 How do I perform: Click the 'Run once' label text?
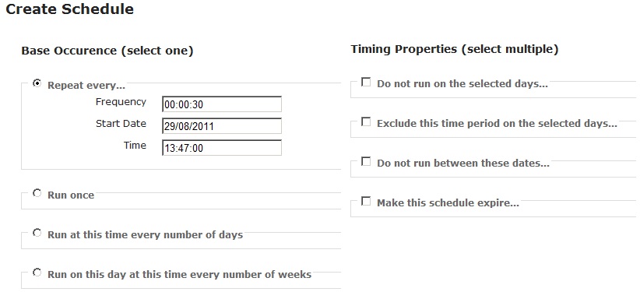[71, 195]
